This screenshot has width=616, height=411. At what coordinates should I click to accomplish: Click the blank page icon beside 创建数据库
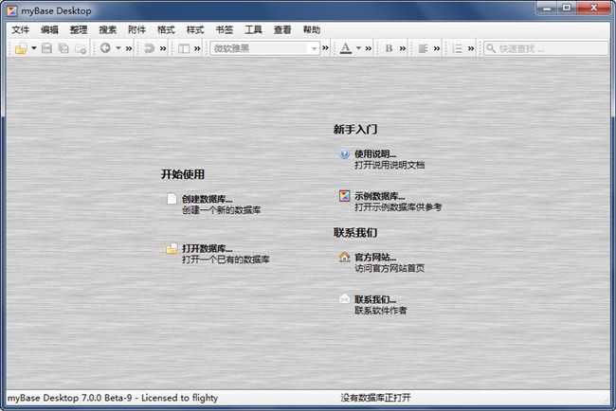pyautogui.click(x=172, y=199)
